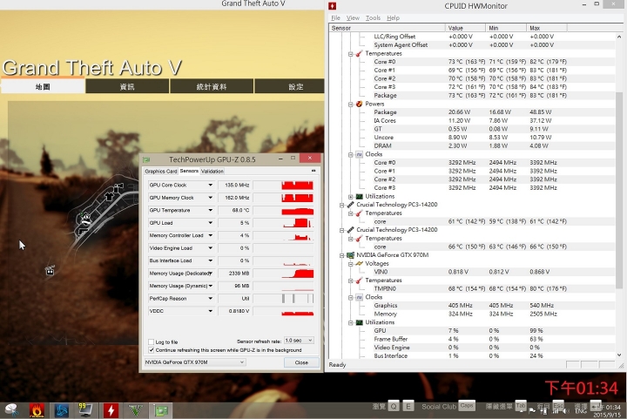Image resolution: width=627 pixels, height=419 pixels.
Task: Open GPU Temperature sensor dropdown arrow
Action: click(x=211, y=210)
